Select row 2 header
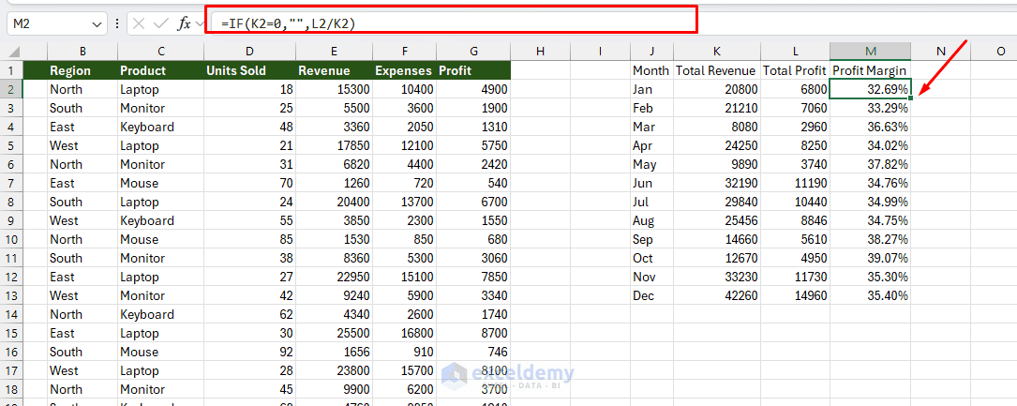 [11, 89]
